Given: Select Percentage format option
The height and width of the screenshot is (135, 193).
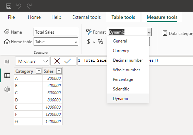Looking at the screenshot, I should 128,79.
